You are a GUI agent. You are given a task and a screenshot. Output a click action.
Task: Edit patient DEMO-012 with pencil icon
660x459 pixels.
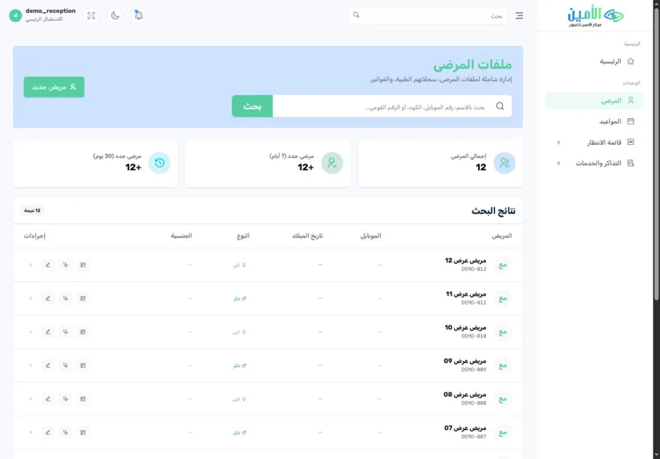click(x=48, y=265)
